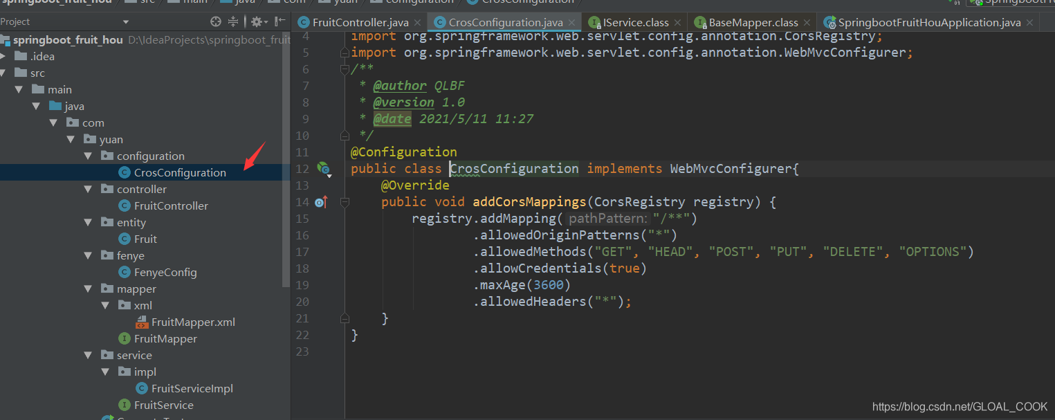Select the fenye package in the tree
Screen dimensions: 1055x420
point(131,255)
